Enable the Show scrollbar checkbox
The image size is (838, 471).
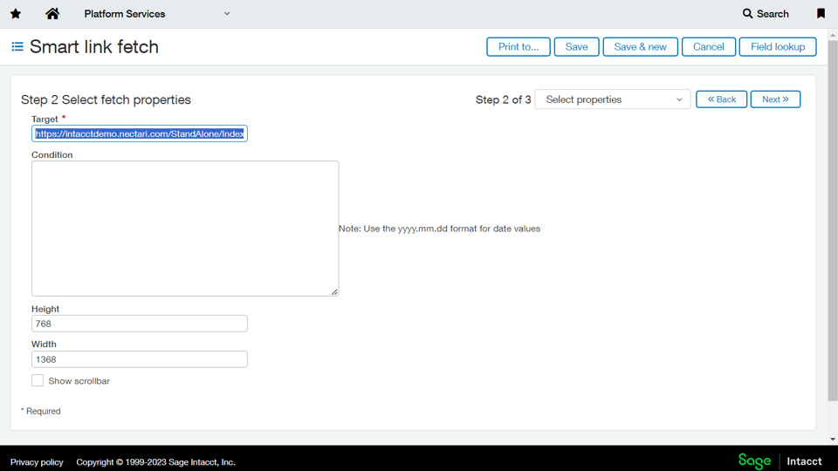[38, 380]
